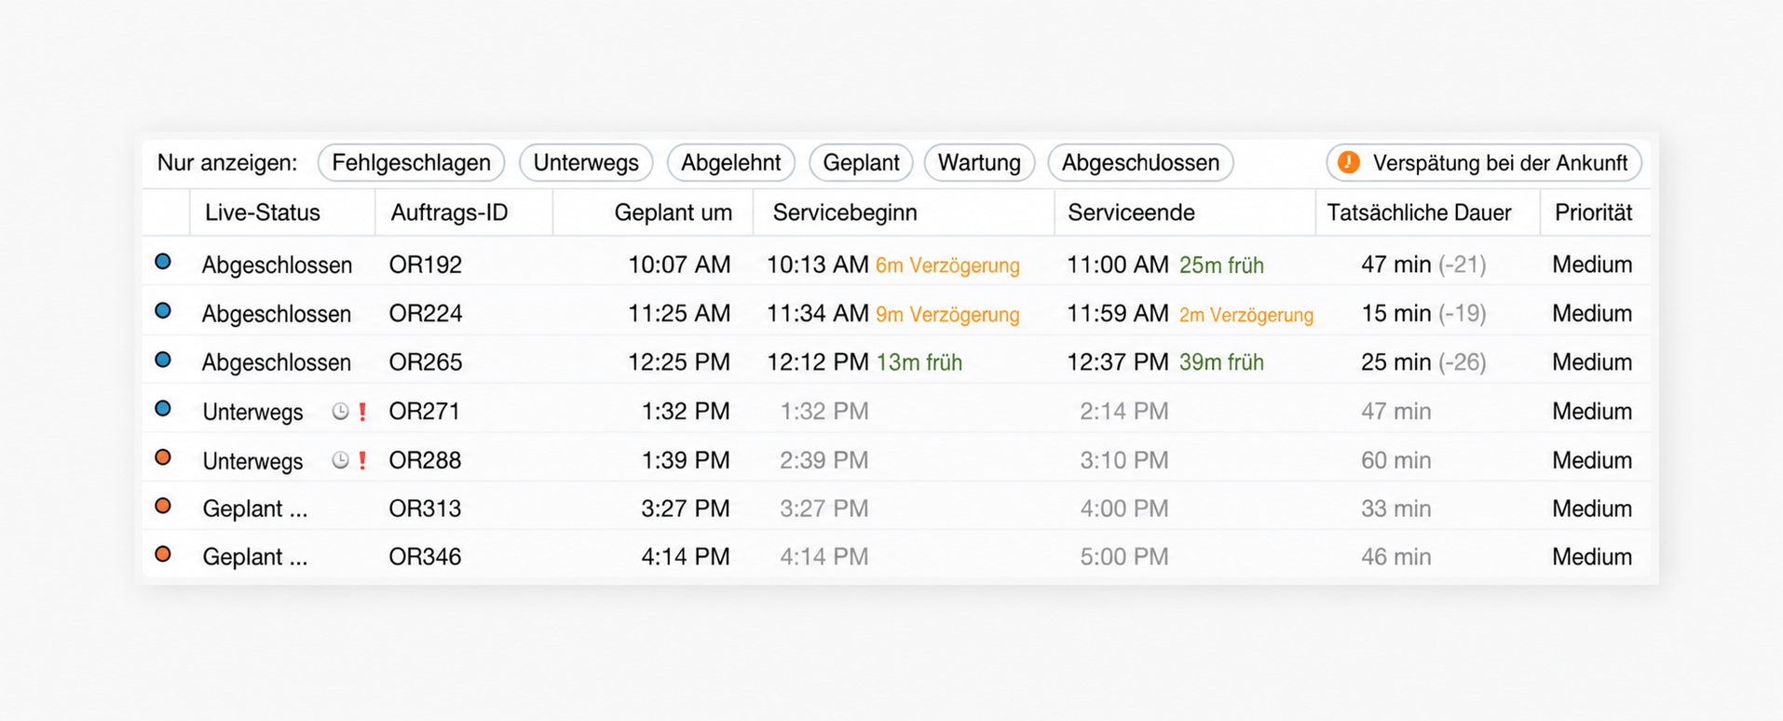Viewport: 1783px width, 721px height.
Task: Enable the Verspätung bei der Ankunft filter
Action: coord(1484,162)
